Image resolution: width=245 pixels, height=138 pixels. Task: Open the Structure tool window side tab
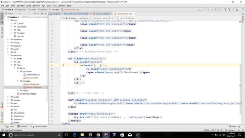tap(2, 32)
